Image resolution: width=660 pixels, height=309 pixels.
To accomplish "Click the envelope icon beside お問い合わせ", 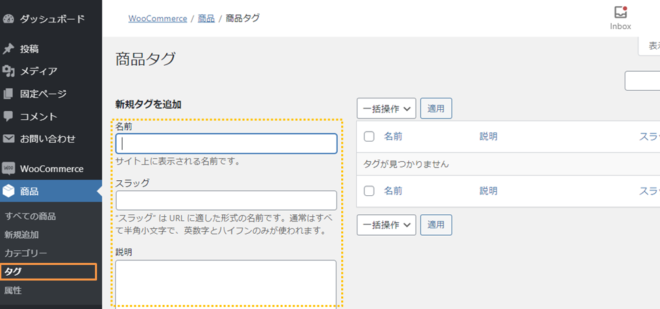I will (x=8, y=138).
